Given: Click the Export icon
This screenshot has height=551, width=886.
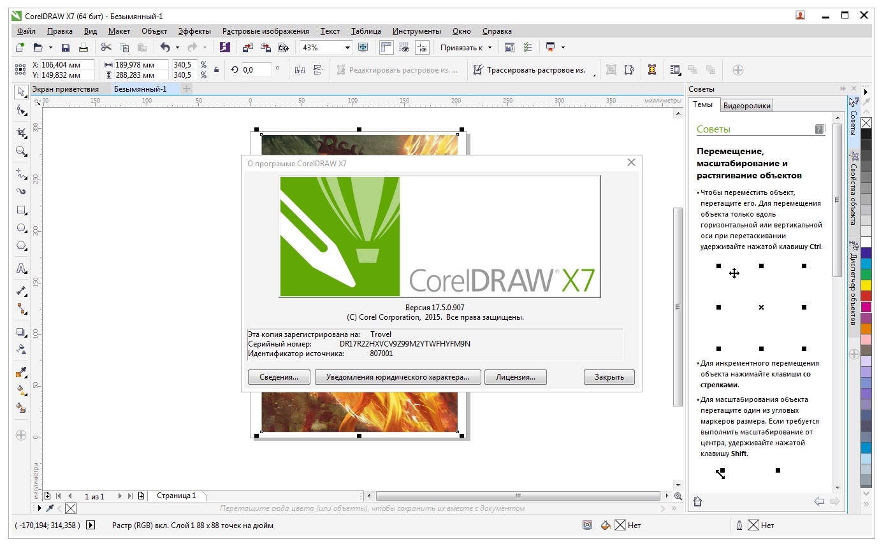Looking at the screenshot, I should [x=266, y=47].
